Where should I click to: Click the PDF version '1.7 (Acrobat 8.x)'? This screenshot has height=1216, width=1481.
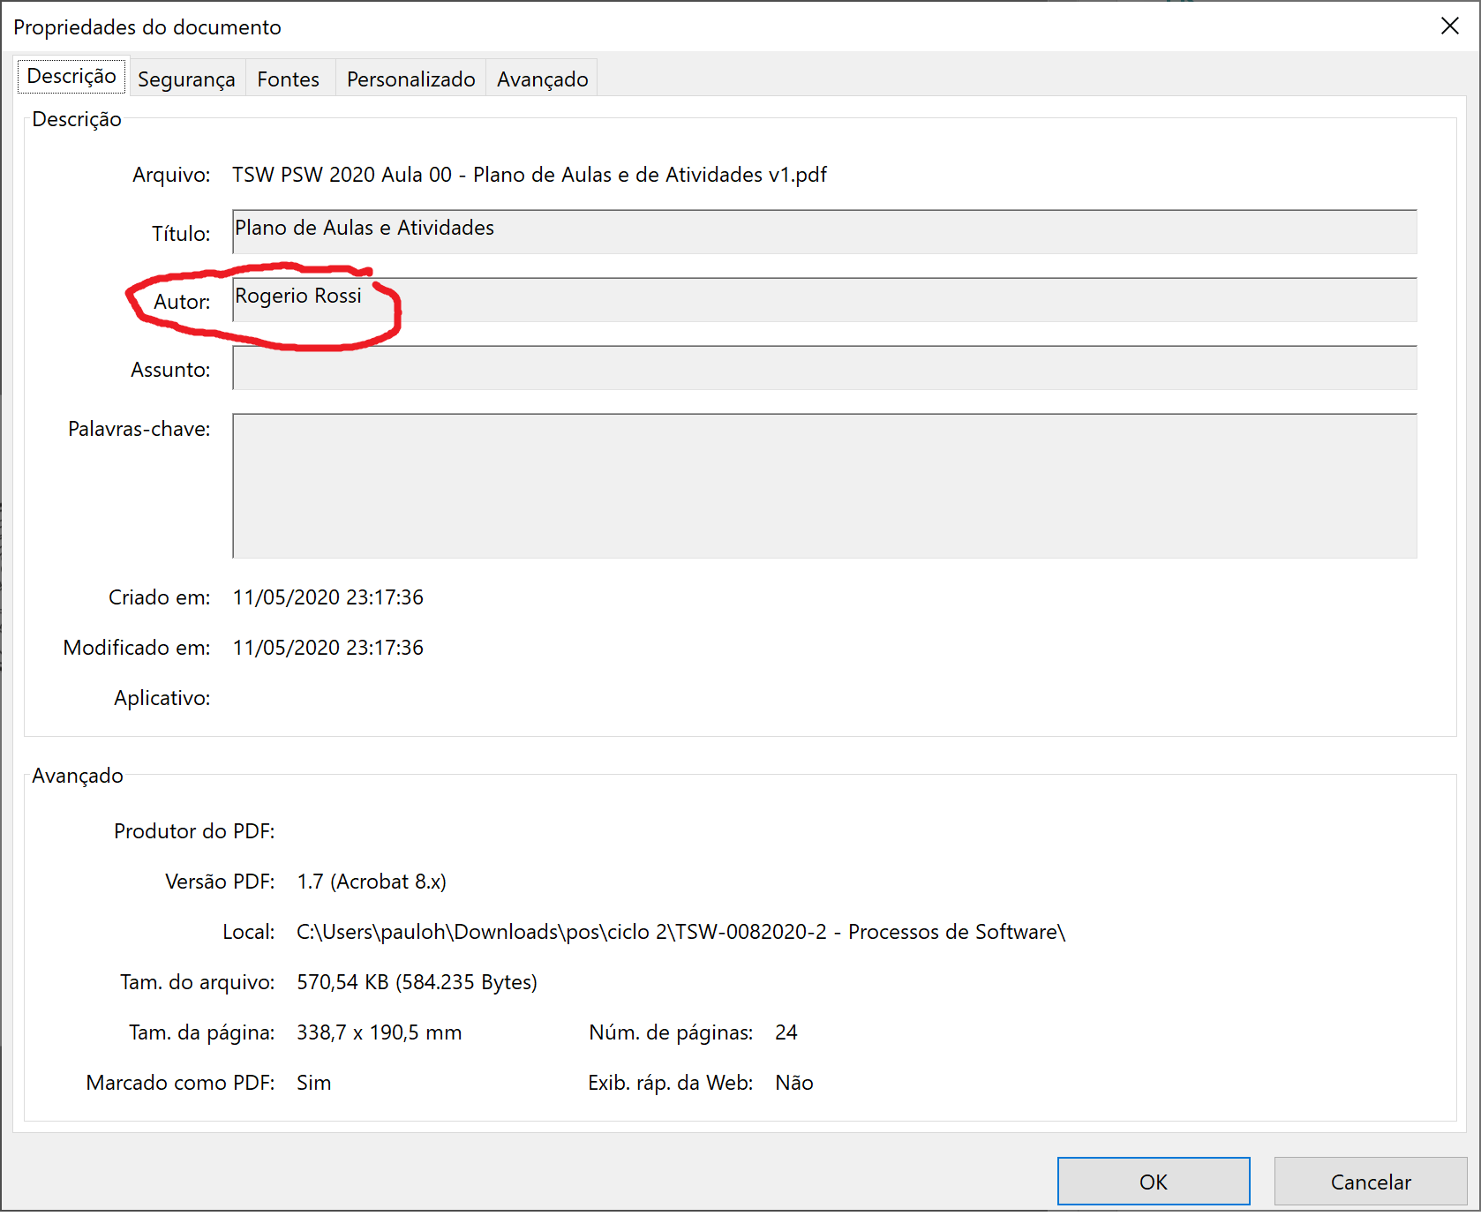pyautogui.click(x=372, y=882)
